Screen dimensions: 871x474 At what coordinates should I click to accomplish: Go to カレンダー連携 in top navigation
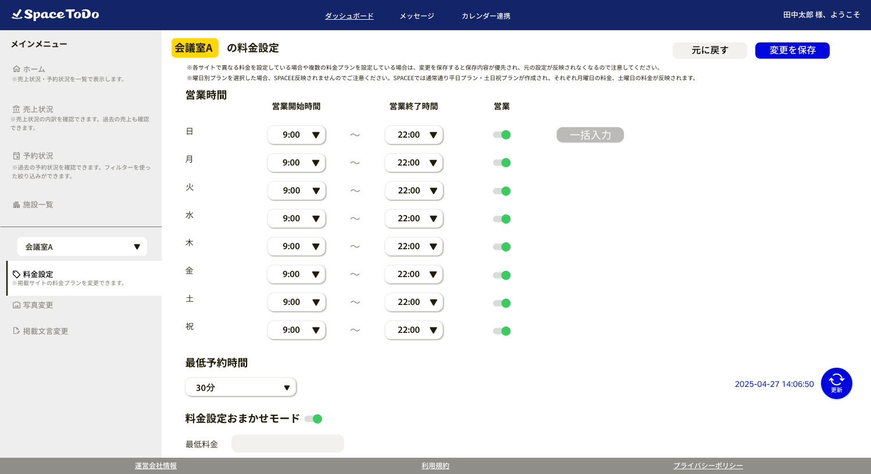click(x=486, y=16)
